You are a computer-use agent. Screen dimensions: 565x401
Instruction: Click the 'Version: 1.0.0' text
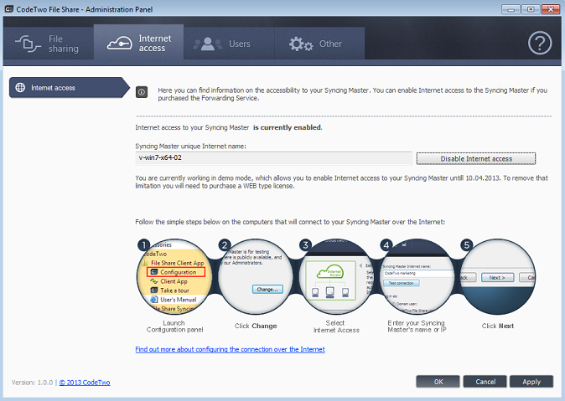[32, 383]
